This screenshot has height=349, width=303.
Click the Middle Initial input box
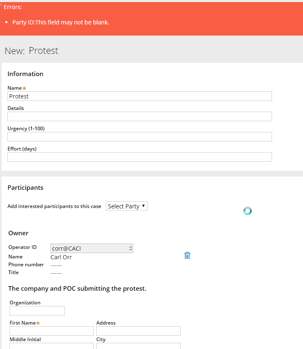pos(52,346)
